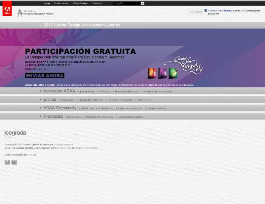The image size is (265, 204).
Task: Open ADAA Gallery in top menu
Action: pos(80,3)
